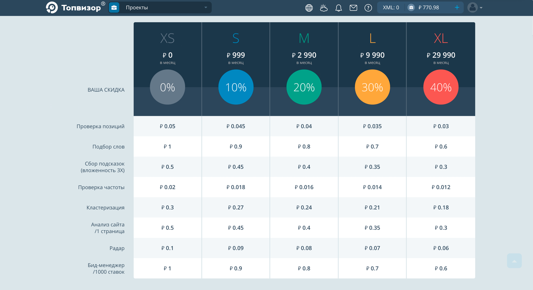
Task: Click the Topvisor logo
Action: 75,7
